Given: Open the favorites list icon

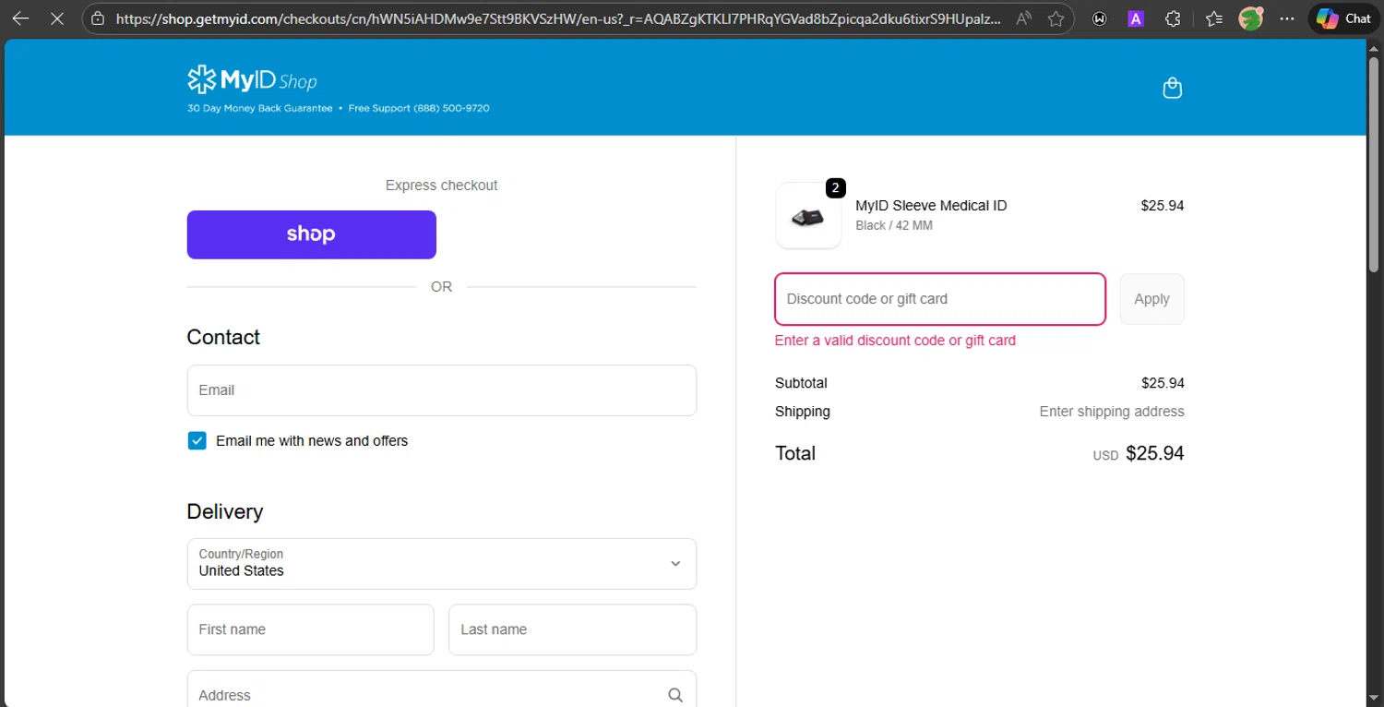Looking at the screenshot, I should (x=1214, y=18).
